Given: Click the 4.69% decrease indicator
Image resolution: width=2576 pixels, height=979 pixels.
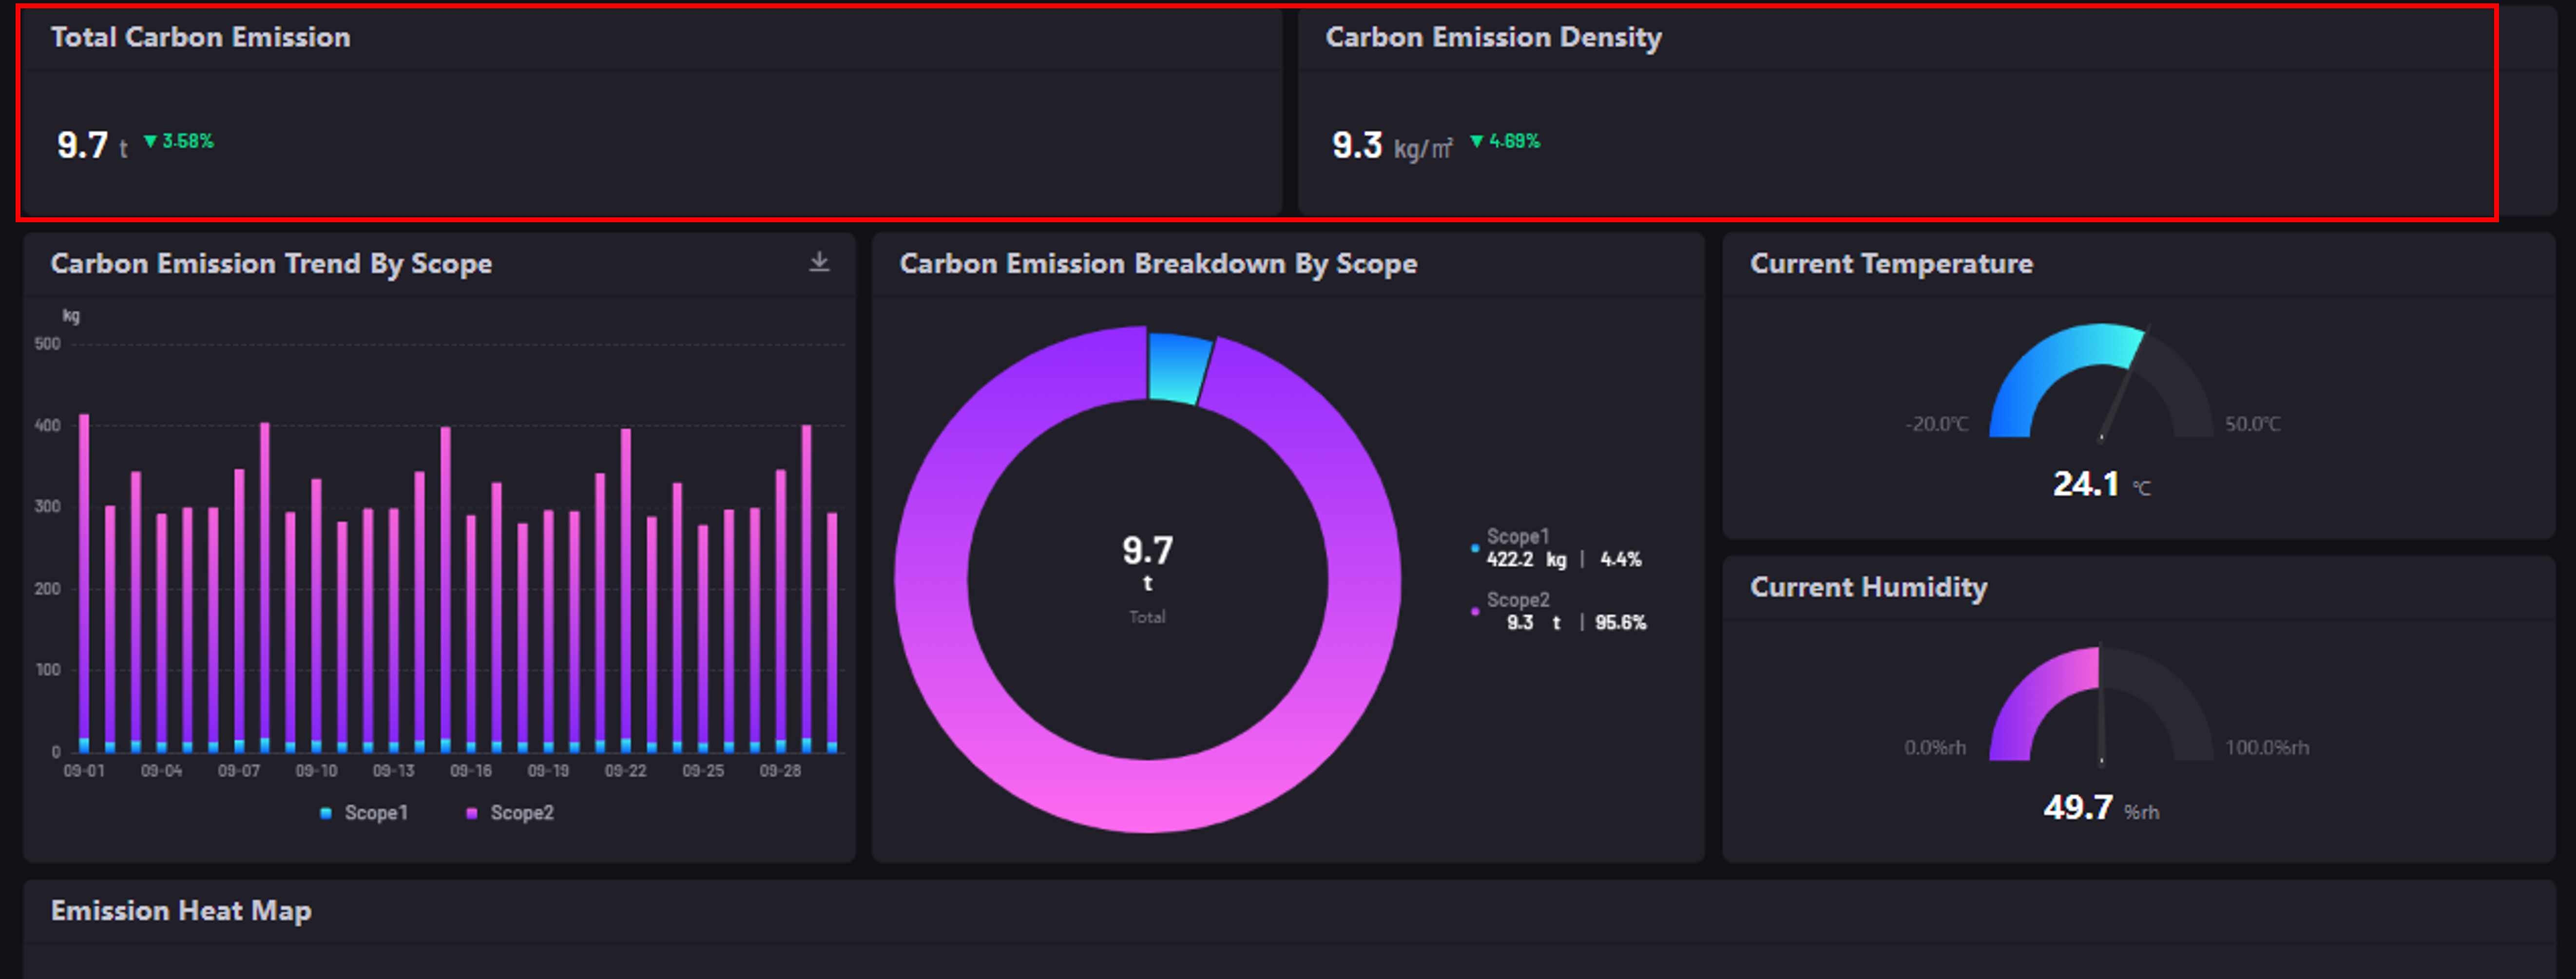Looking at the screenshot, I should tap(1506, 142).
